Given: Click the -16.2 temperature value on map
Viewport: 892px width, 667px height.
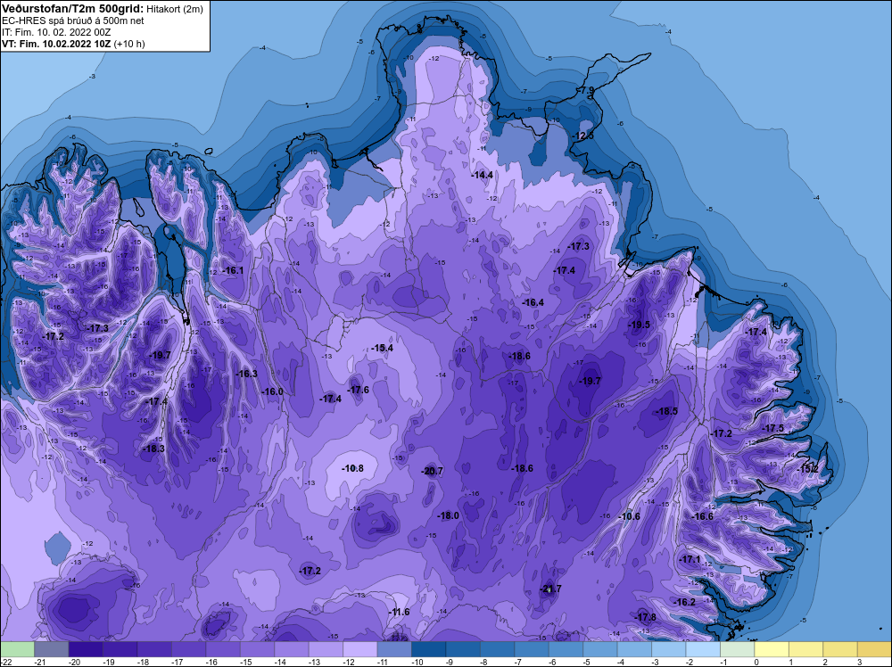Looking at the screenshot, I should 684,602.
